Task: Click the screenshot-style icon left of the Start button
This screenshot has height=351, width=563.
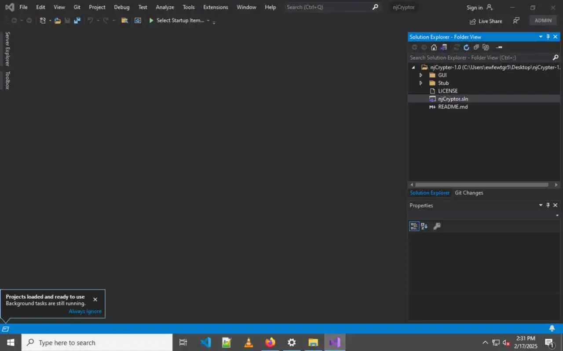Action: click(x=138, y=21)
